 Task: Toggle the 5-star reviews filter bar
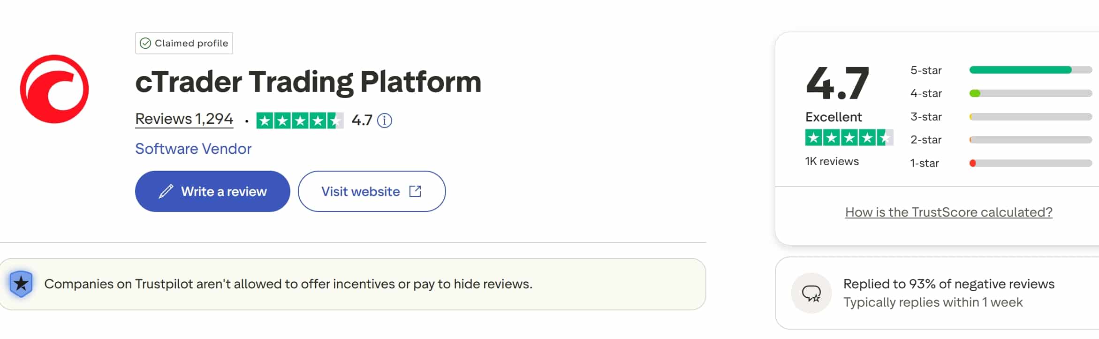coord(1030,69)
